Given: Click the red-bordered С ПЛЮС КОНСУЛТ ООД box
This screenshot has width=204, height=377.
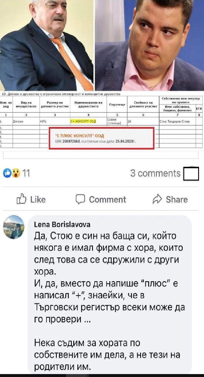Looking at the screenshot, I should tap(101, 138).
